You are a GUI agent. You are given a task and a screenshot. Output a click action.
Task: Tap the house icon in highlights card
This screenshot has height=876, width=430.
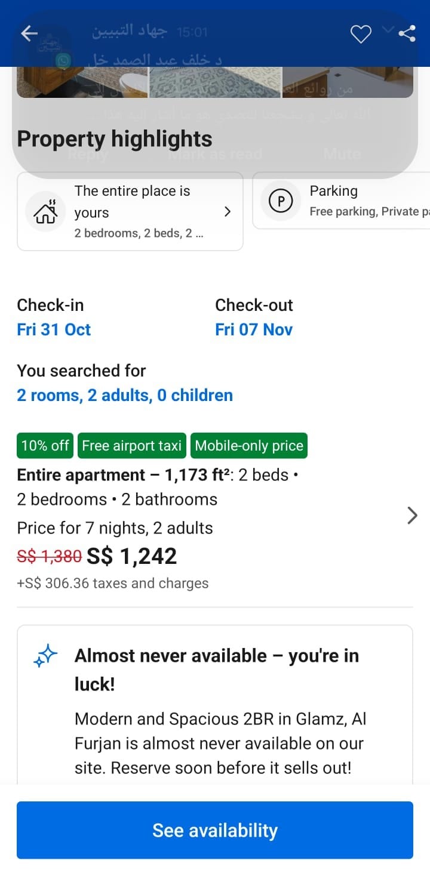45,212
